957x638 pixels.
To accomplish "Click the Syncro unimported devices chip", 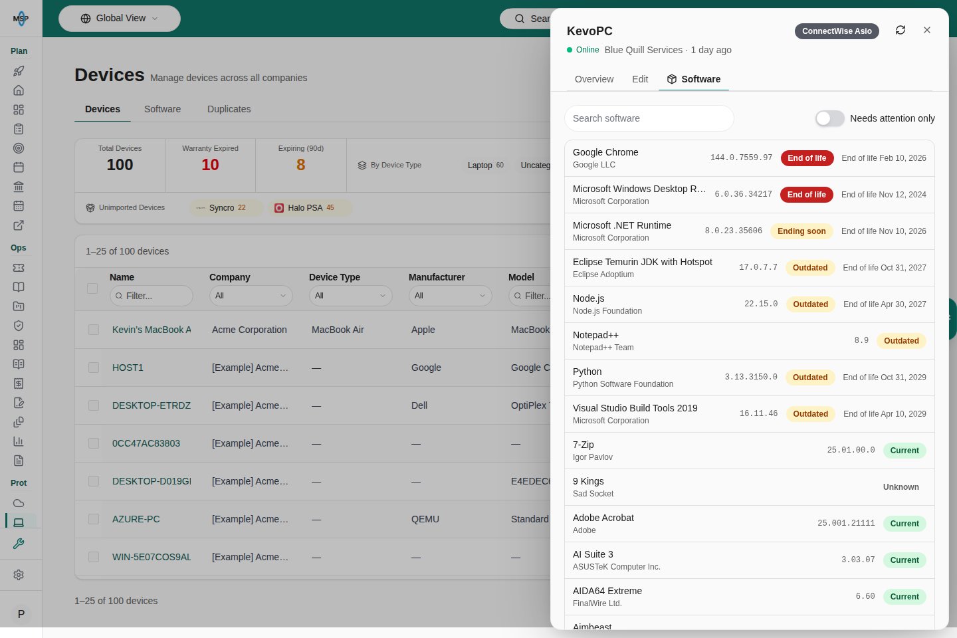I will pyautogui.click(x=226, y=208).
